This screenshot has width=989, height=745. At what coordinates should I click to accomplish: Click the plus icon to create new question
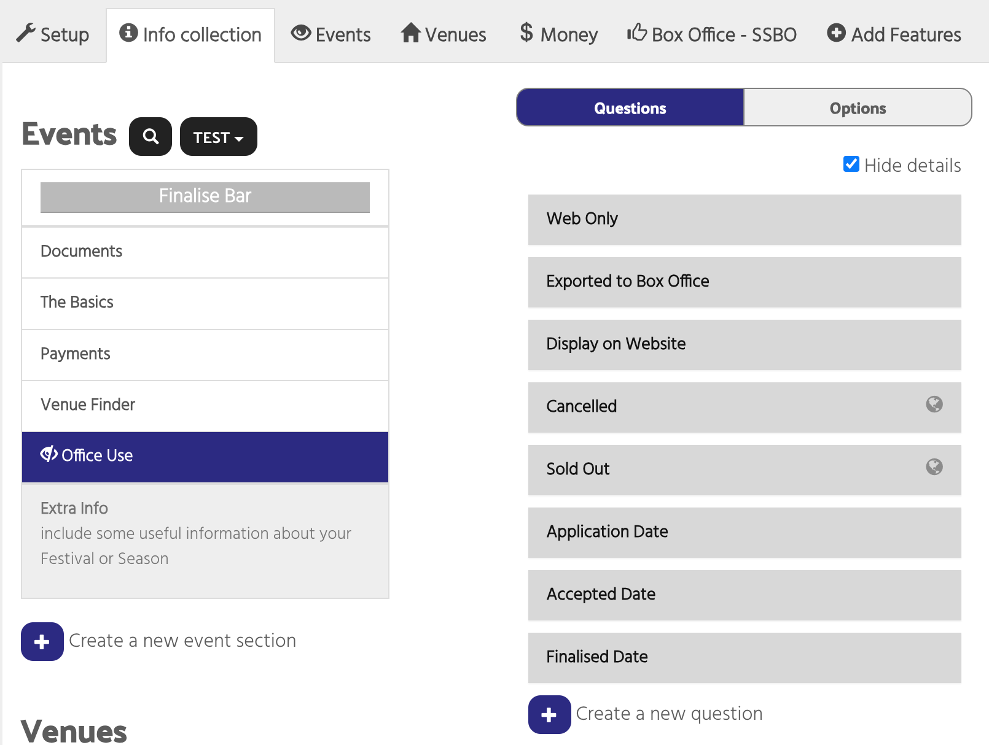pos(550,714)
